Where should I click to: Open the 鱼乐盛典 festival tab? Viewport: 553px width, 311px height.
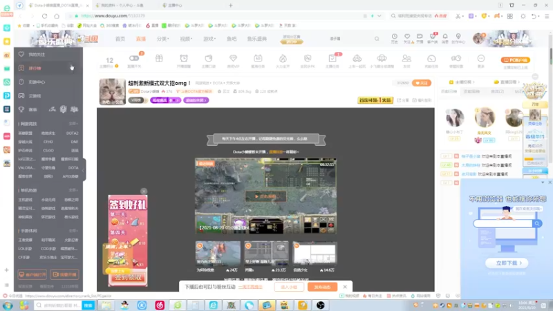[256, 39]
